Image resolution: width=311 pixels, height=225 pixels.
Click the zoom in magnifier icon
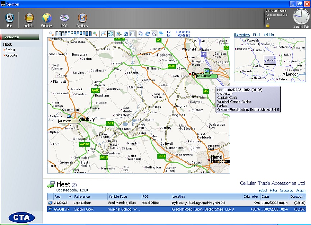95,33
